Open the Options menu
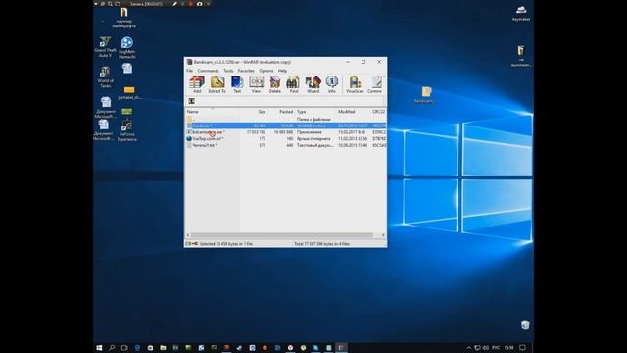Viewport: 627px width, 353px height. click(x=266, y=71)
